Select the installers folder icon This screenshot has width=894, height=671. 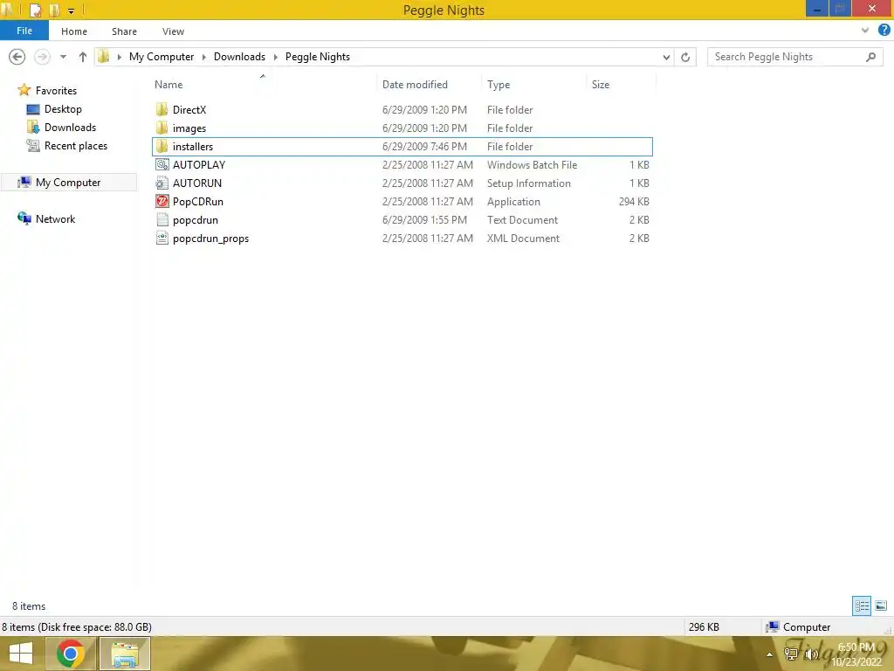click(162, 147)
